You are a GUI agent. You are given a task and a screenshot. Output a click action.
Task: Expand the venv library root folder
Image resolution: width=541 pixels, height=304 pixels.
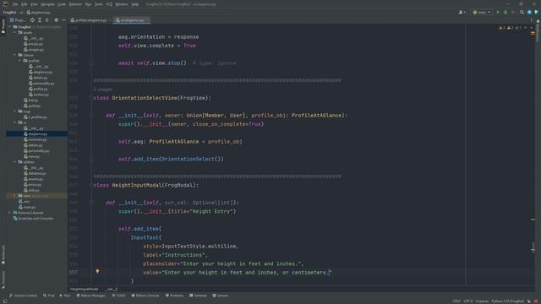tap(15, 196)
